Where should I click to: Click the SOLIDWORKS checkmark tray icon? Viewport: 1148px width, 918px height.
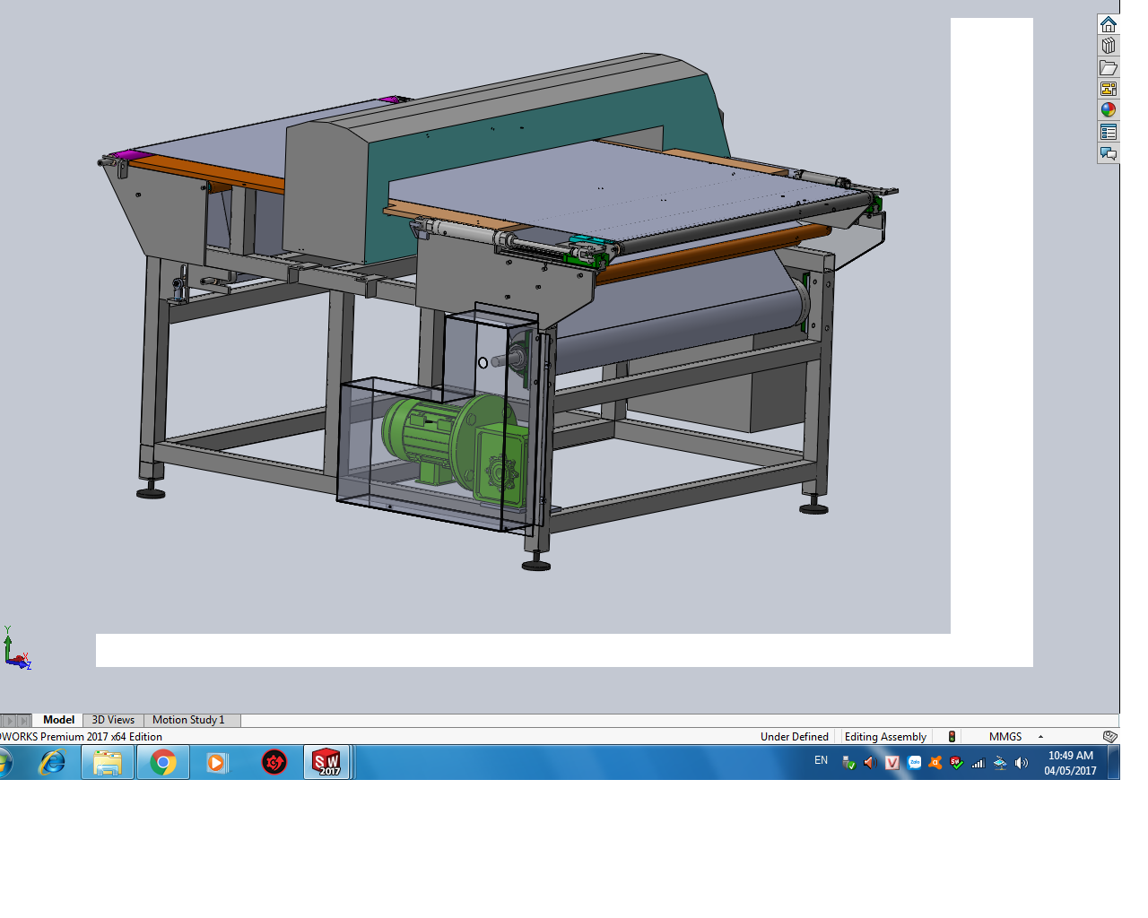(957, 763)
